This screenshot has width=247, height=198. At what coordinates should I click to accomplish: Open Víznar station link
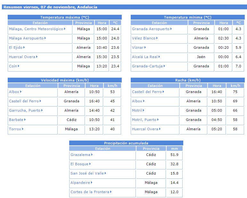click(x=139, y=47)
